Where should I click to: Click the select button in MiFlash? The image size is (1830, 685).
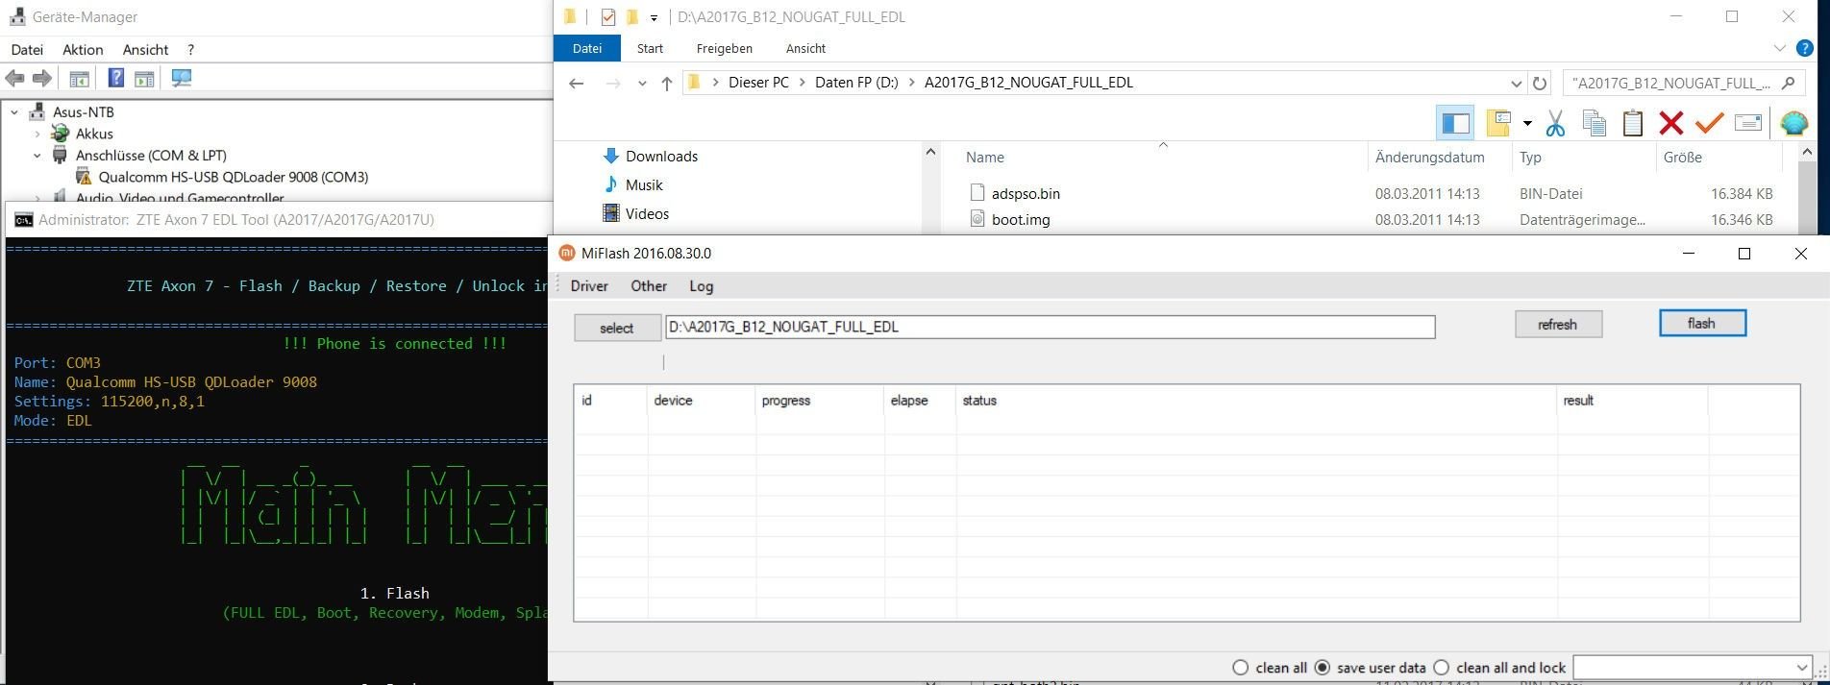point(617,328)
